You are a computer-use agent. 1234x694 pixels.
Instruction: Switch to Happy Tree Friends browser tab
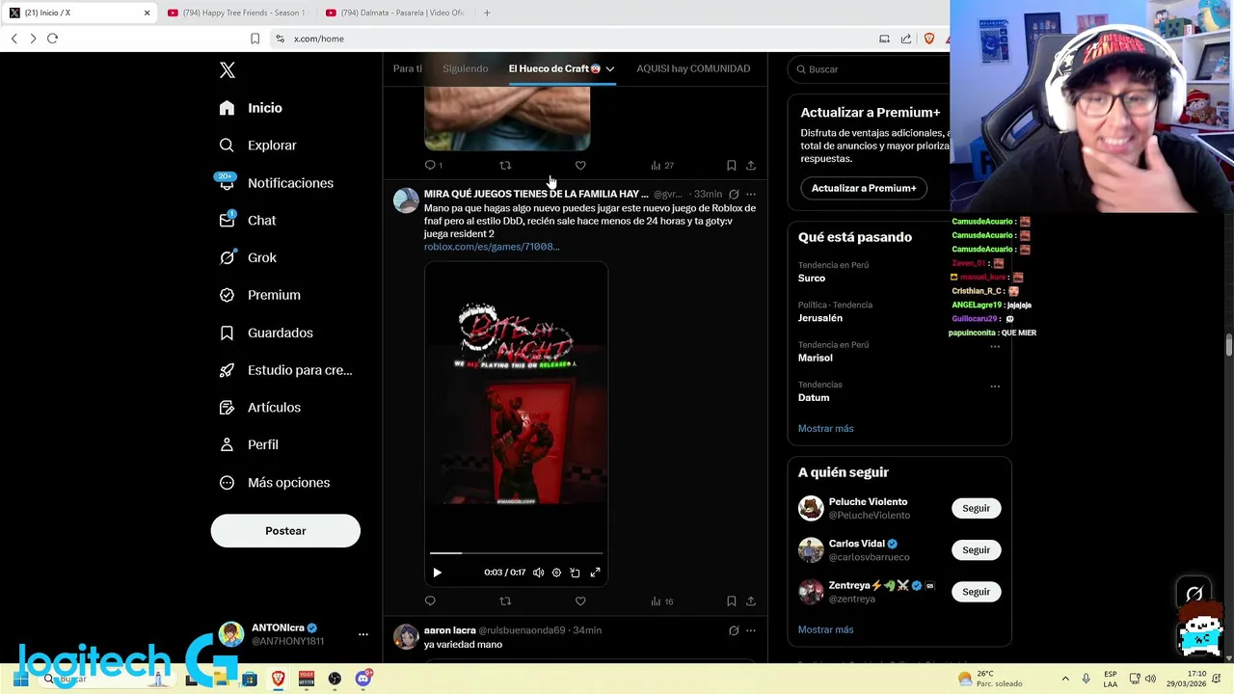pos(236,13)
